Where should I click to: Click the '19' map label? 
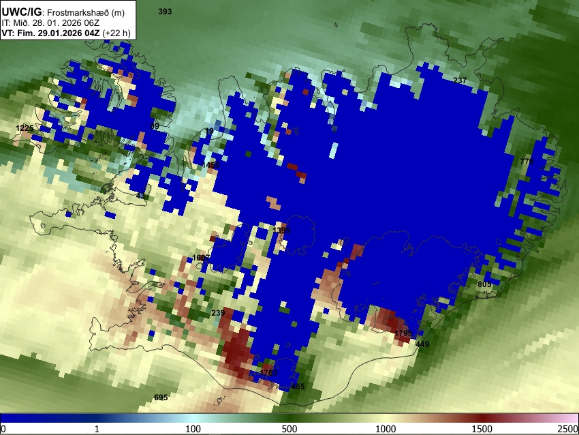209,131
